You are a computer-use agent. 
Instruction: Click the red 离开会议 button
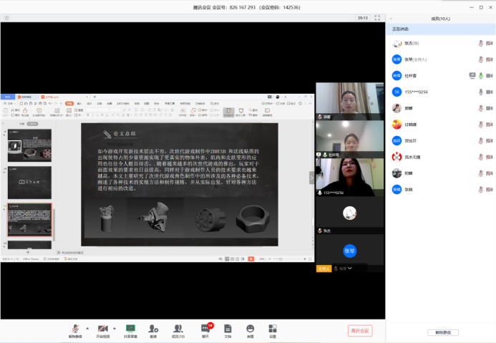360,330
